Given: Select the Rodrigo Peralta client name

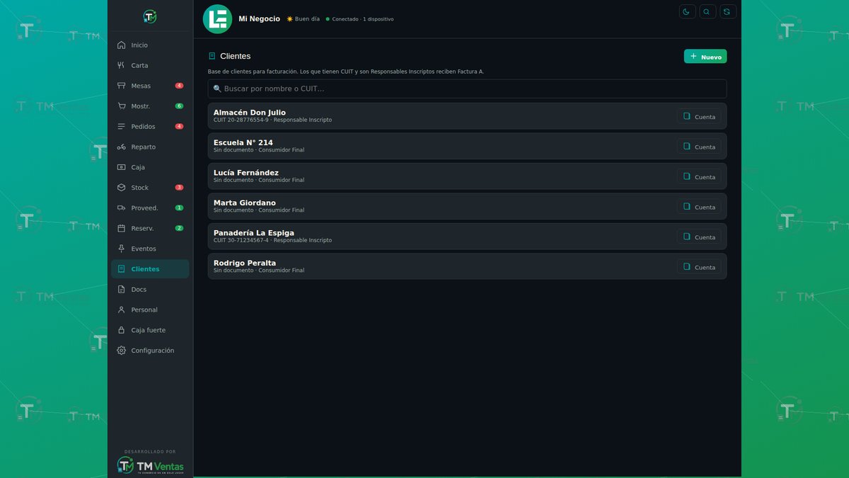Looking at the screenshot, I should point(245,263).
